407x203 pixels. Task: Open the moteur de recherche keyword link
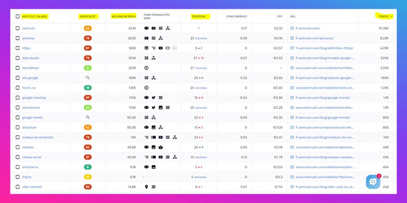[38, 137]
